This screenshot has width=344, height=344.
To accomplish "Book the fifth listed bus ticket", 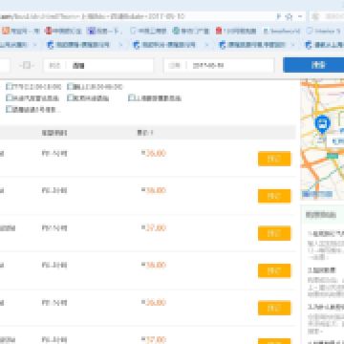I will (274, 308).
